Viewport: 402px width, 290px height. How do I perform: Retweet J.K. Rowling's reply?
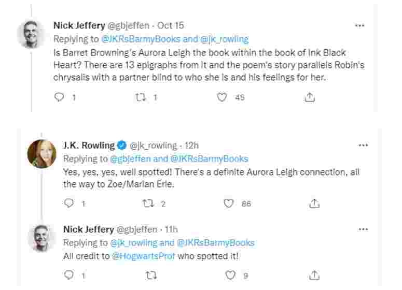pos(149,204)
